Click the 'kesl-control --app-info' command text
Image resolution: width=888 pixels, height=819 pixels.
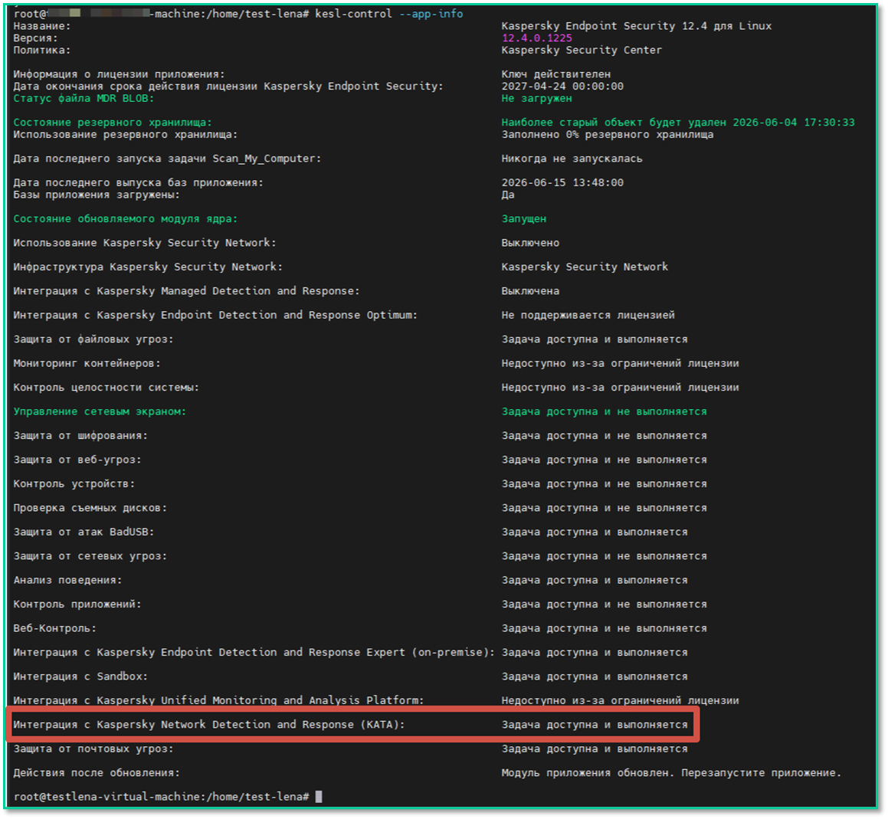388,14
